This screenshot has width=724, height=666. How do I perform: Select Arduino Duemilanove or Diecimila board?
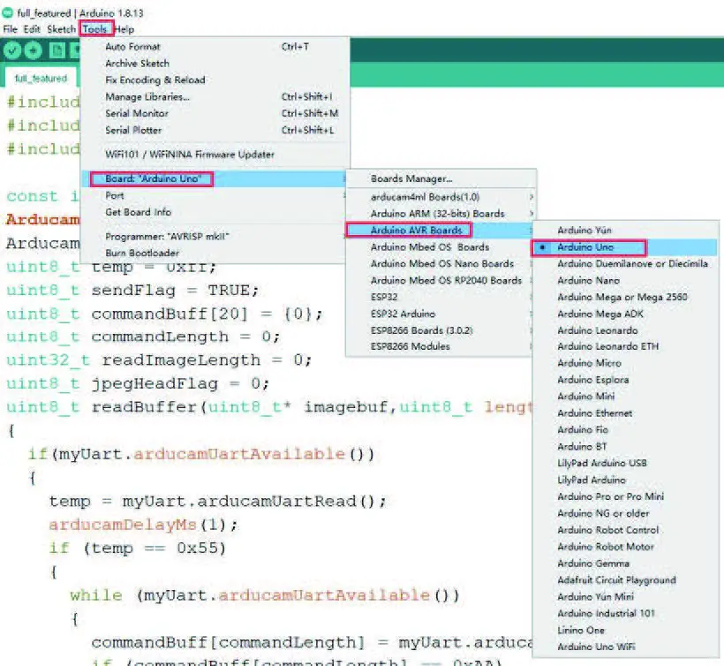(625, 263)
